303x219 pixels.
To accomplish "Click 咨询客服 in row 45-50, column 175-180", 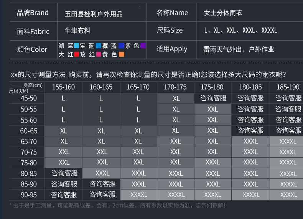I will 213,98.
